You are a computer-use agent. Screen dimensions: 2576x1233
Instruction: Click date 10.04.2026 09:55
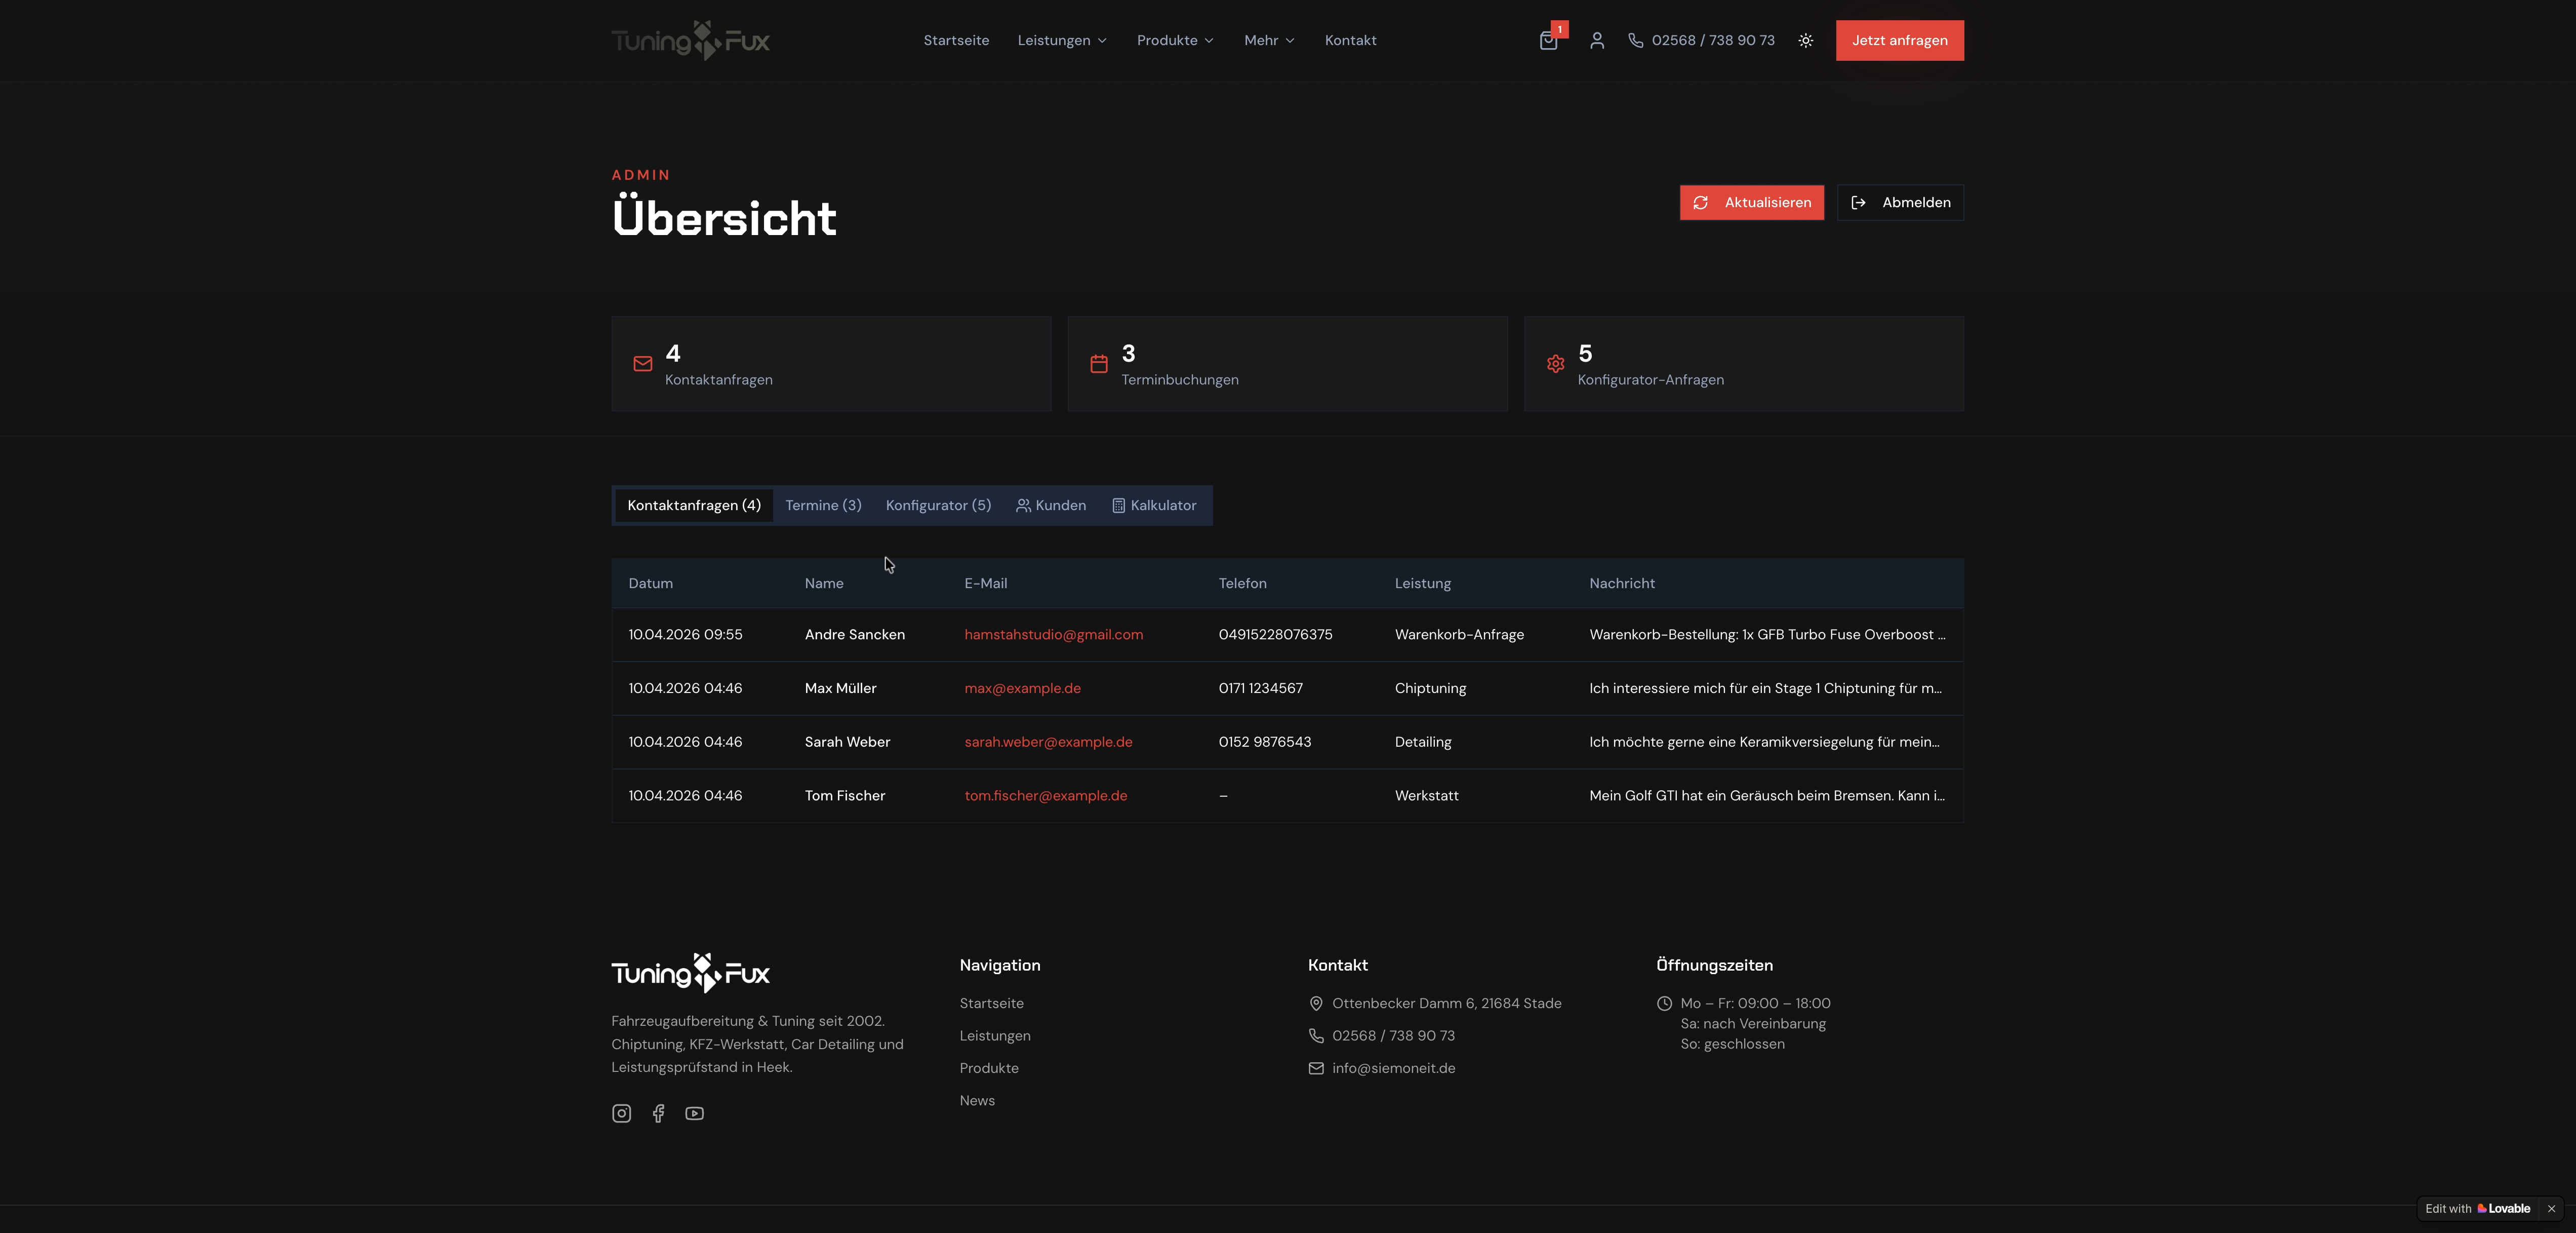click(x=685, y=636)
